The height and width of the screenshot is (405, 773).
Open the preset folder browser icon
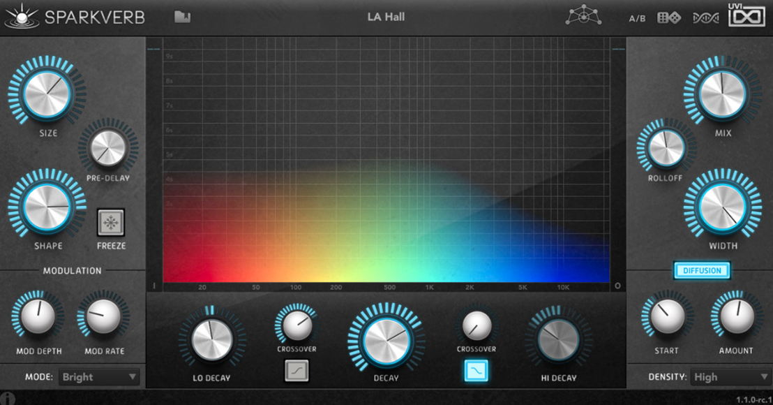182,17
